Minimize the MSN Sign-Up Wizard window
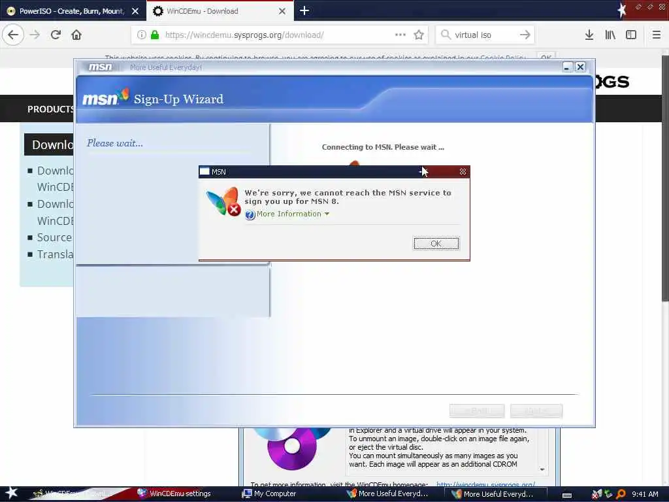The width and height of the screenshot is (669, 502). (567, 67)
